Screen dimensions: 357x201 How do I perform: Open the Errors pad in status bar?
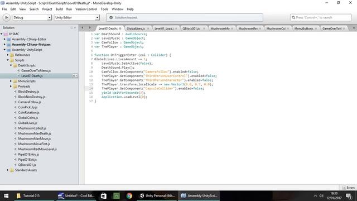click(349, 188)
